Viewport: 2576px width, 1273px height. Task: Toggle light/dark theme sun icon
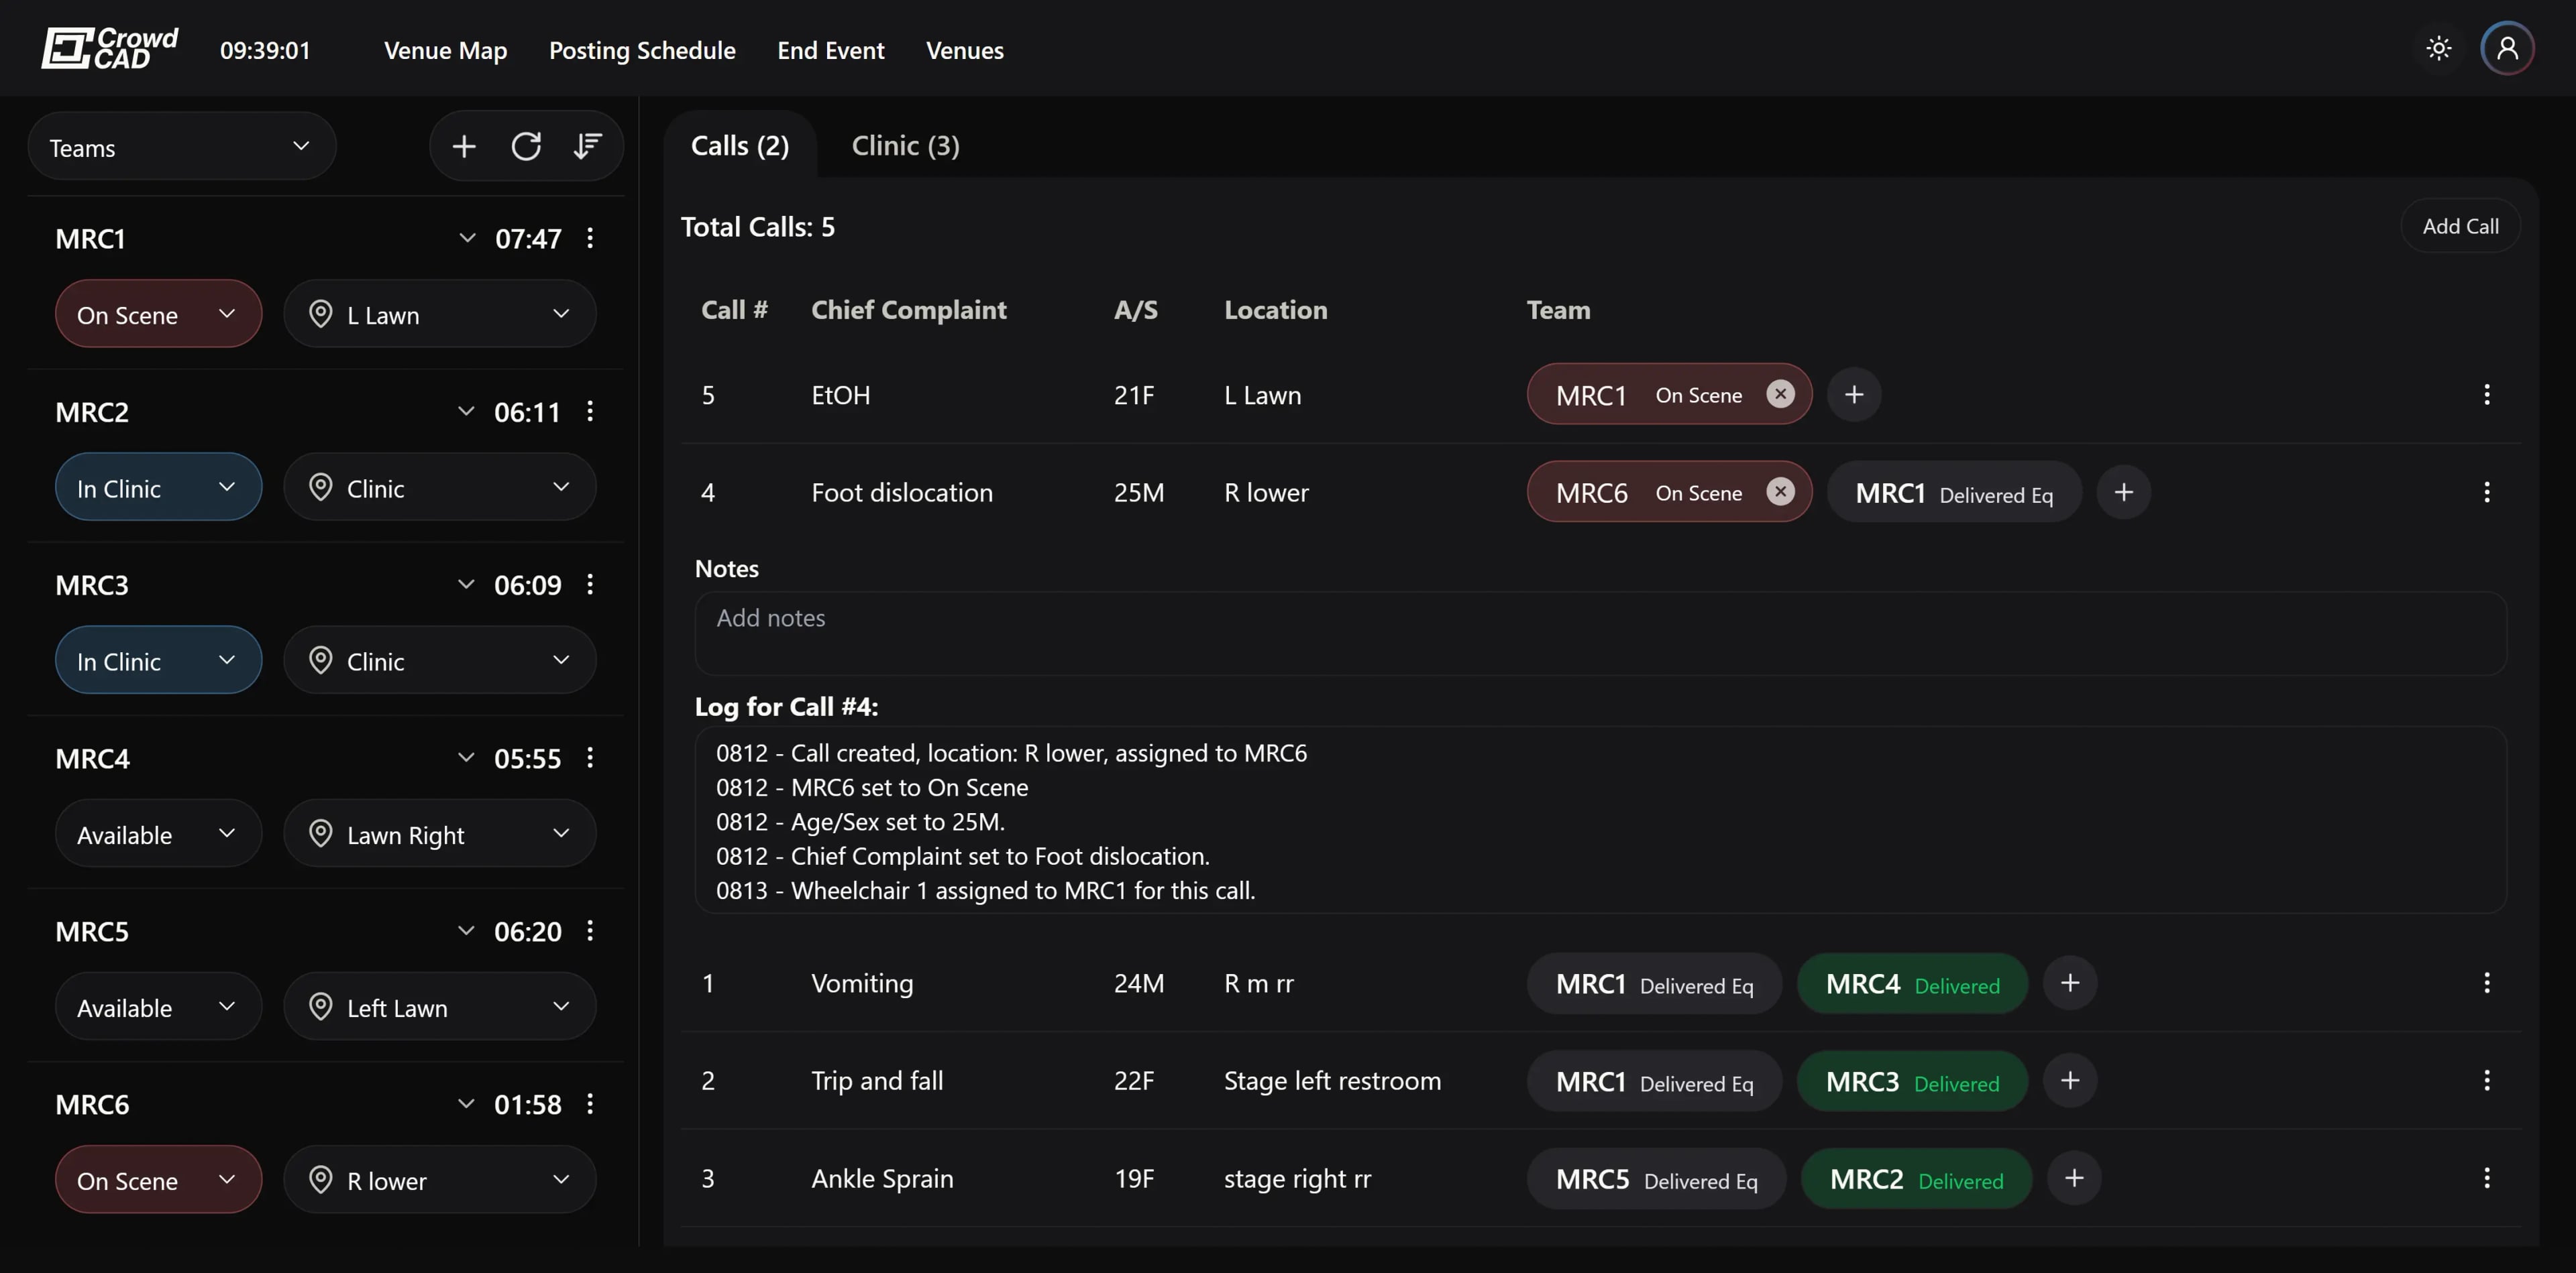2438,48
